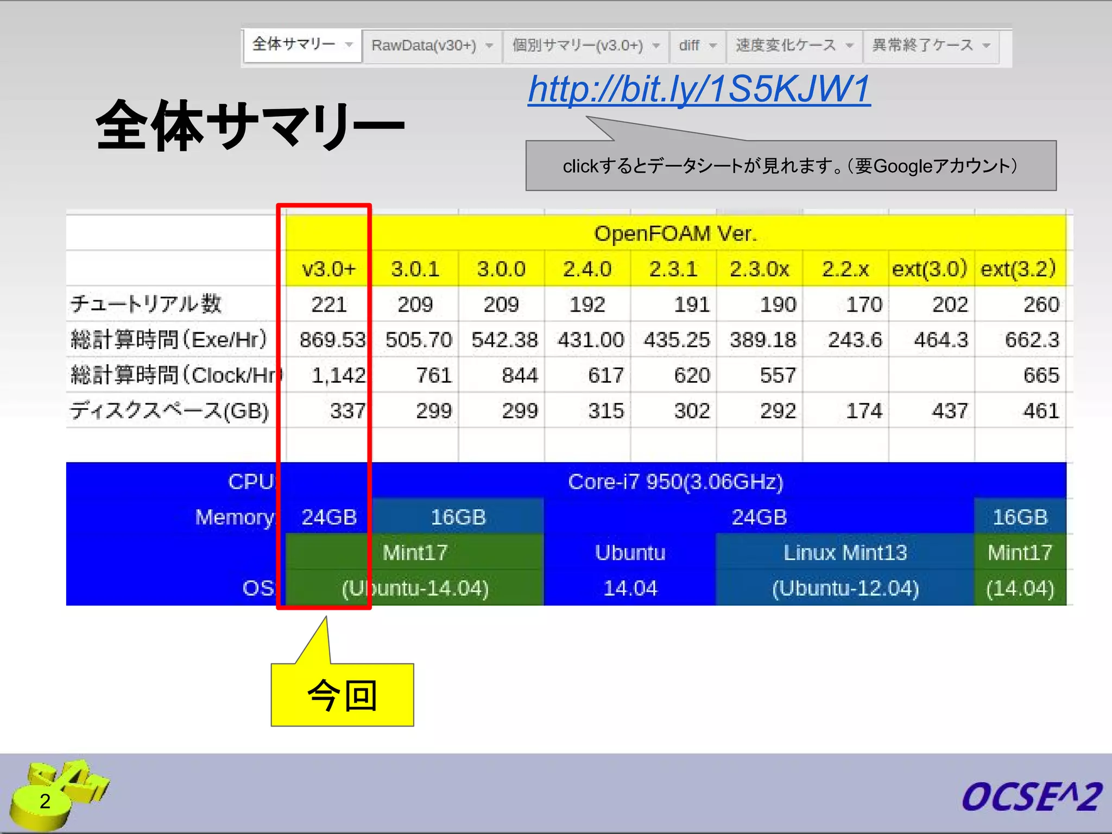Expand the RawData(v30+) tab dropdown arrow
Screen dimensions: 1112x834
pos(489,46)
